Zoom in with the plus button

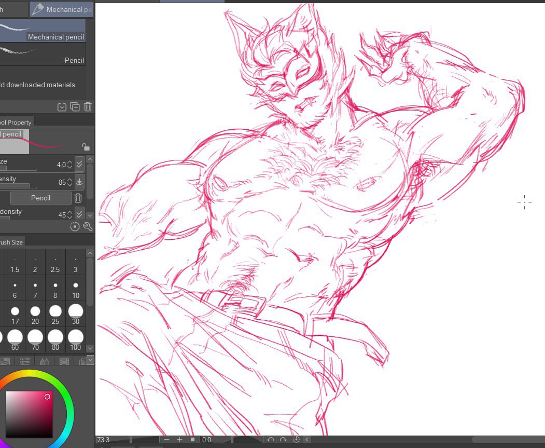[x=179, y=440]
